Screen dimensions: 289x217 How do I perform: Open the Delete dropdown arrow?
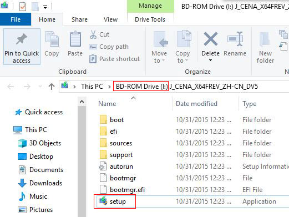(x=210, y=60)
